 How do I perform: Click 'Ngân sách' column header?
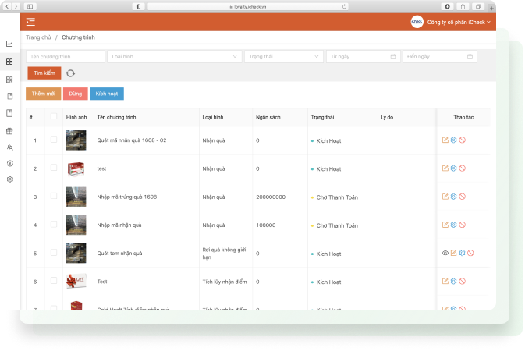268,117
